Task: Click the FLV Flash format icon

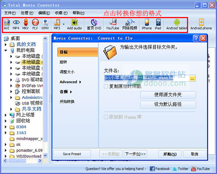Action: 35,24
